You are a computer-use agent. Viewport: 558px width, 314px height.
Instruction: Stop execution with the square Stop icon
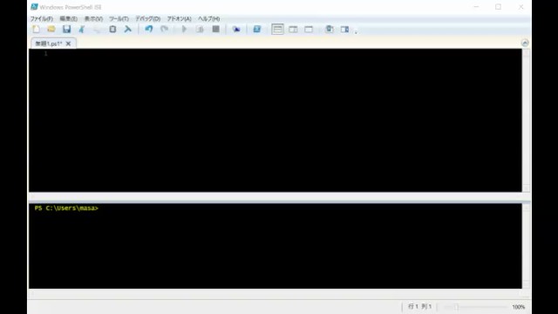coord(215,29)
